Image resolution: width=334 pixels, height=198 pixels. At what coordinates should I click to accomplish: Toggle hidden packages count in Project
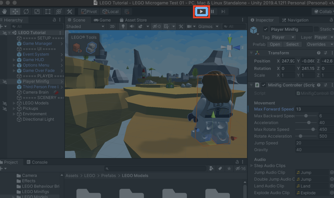240,169
